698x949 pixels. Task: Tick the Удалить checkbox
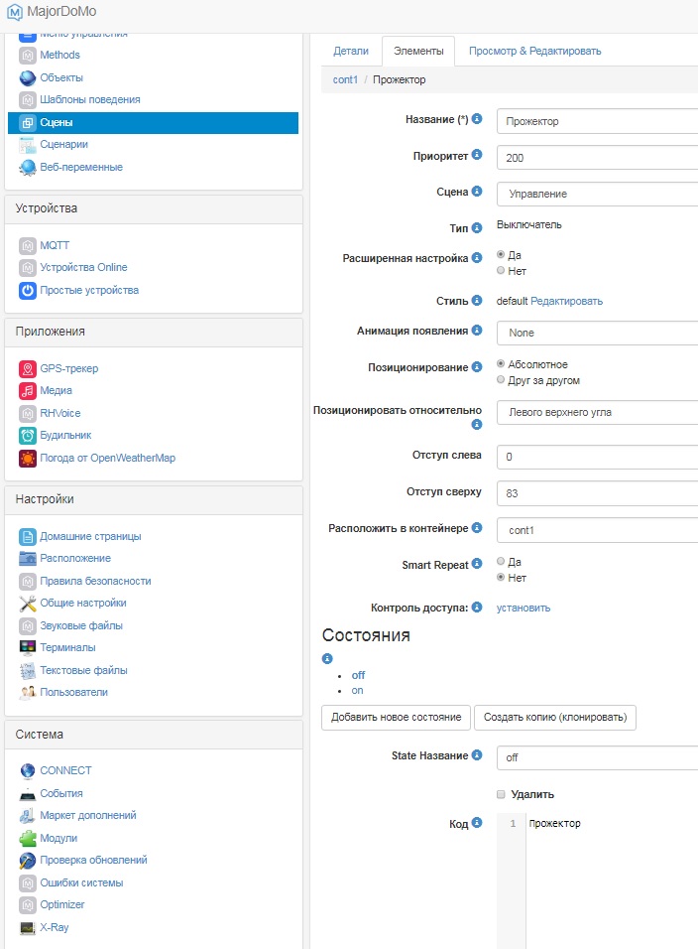[x=501, y=794]
